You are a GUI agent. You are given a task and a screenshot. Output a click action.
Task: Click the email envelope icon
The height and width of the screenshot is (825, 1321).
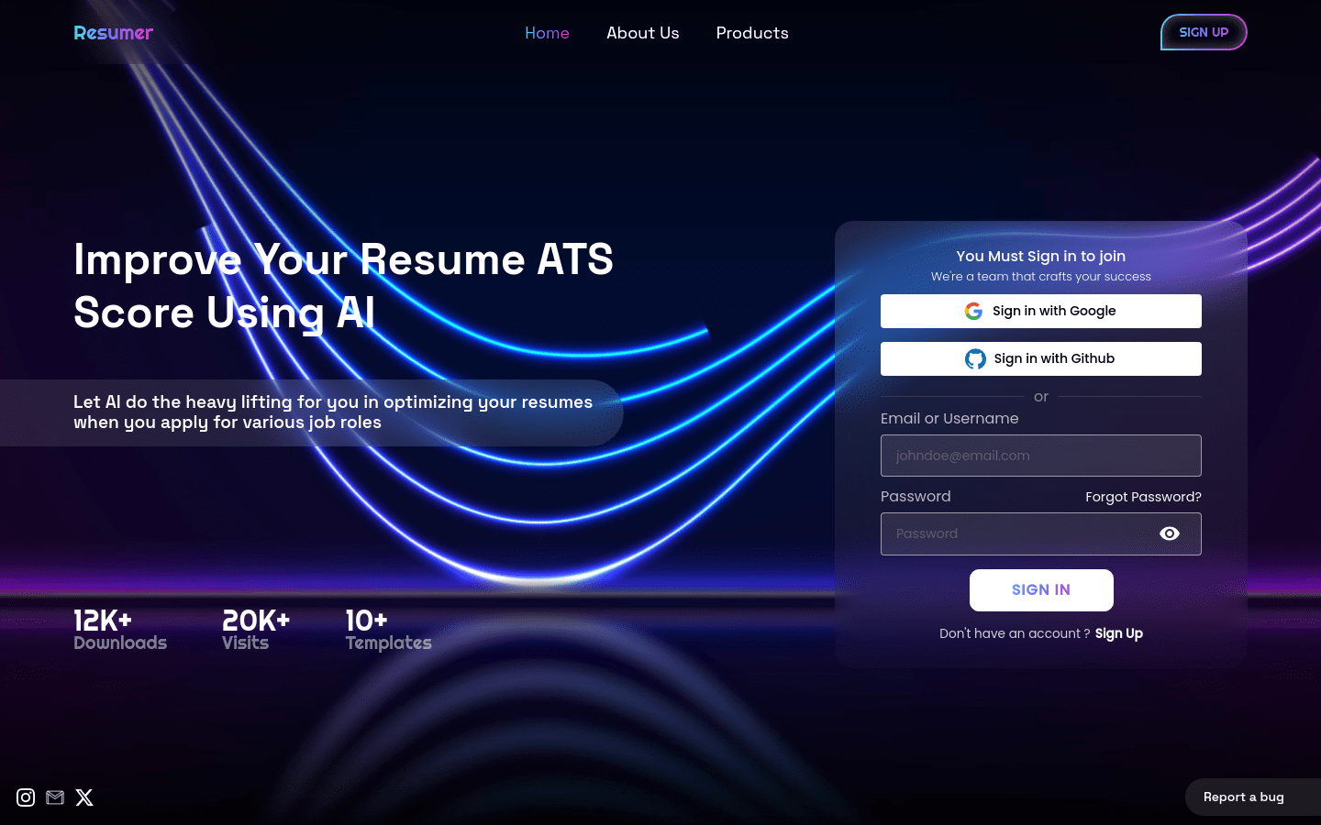(x=55, y=797)
